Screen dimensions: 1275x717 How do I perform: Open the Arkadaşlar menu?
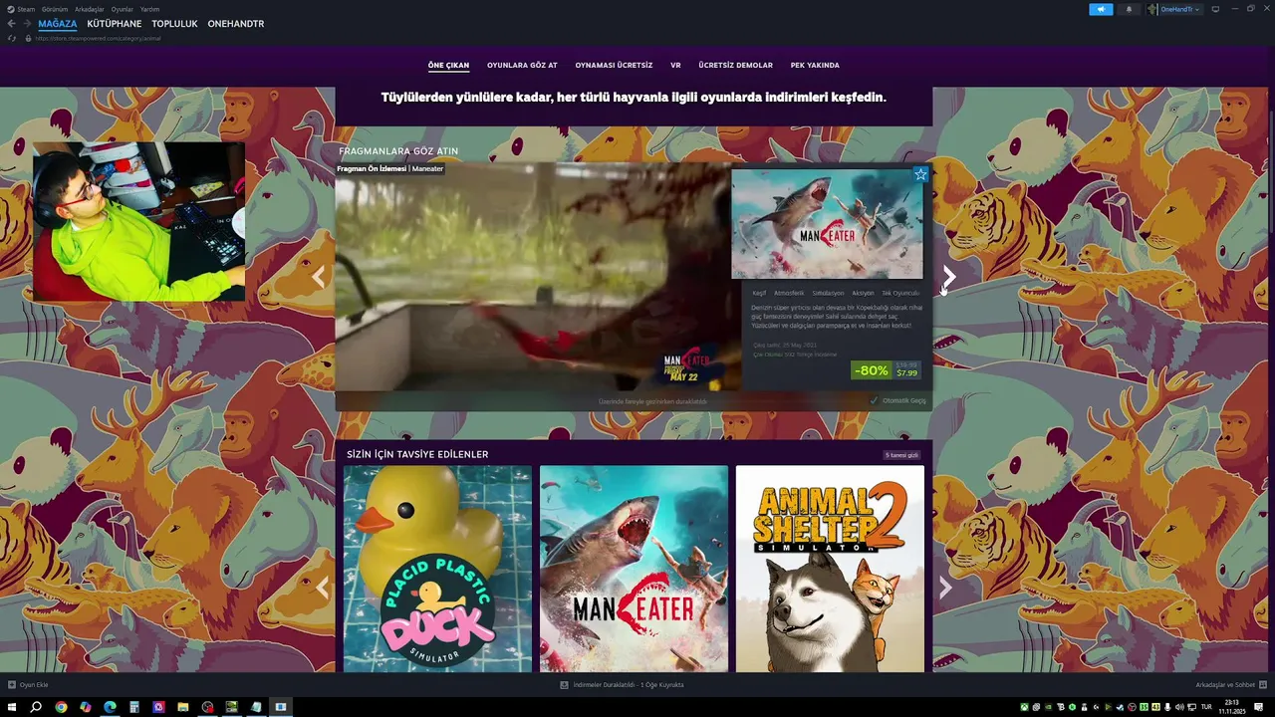point(90,9)
